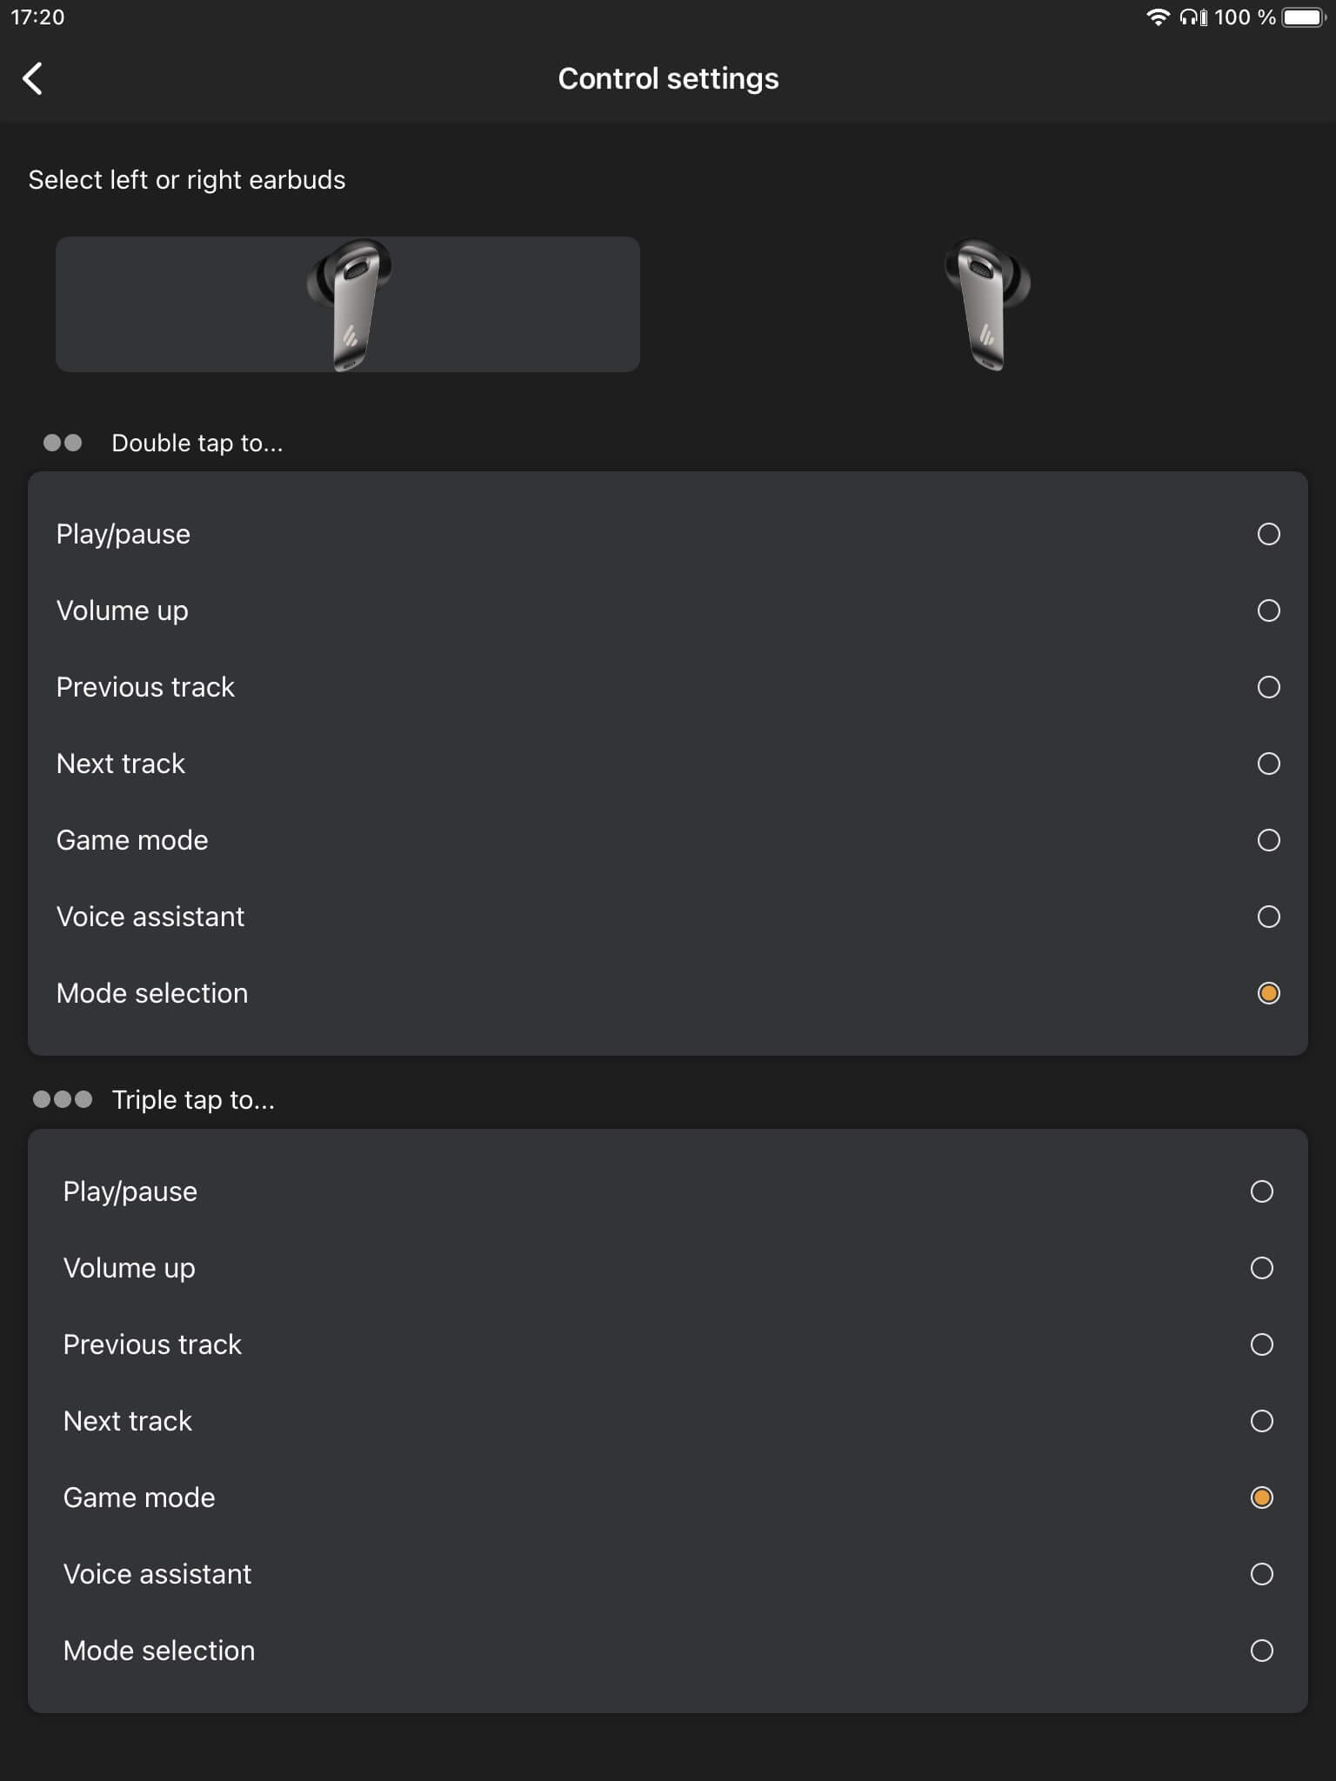Set triple tap to Play/pause
1336x1781 pixels.
[x=1261, y=1191]
